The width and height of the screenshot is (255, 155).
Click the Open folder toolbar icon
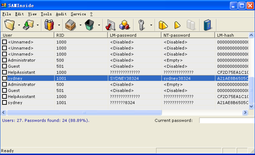(10, 25)
